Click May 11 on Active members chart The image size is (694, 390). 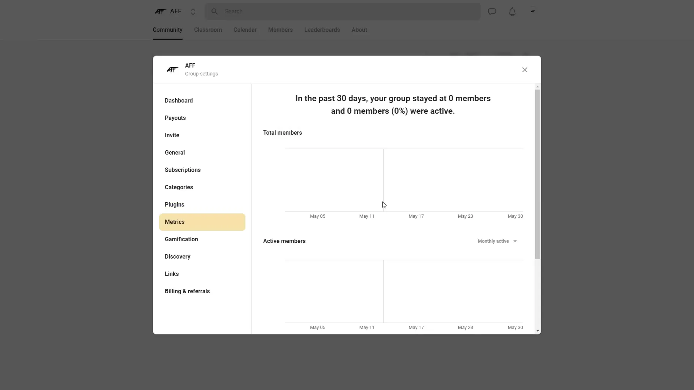[x=367, y=328]
